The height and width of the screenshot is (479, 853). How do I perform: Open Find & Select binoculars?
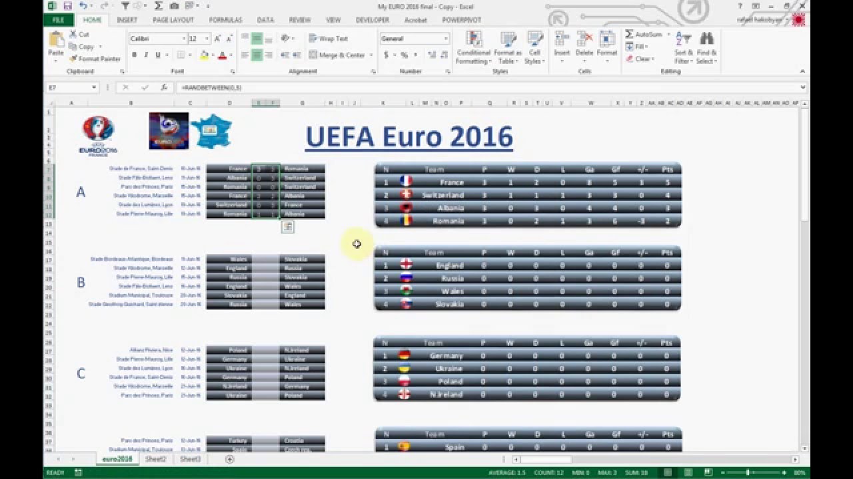706,48
